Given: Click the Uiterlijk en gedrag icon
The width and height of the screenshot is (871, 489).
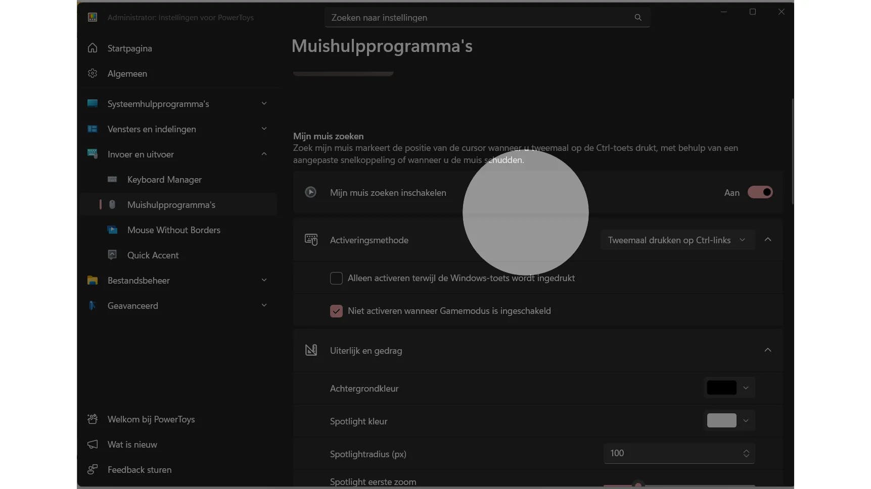Looking at the screenshot, I should 311,350.
